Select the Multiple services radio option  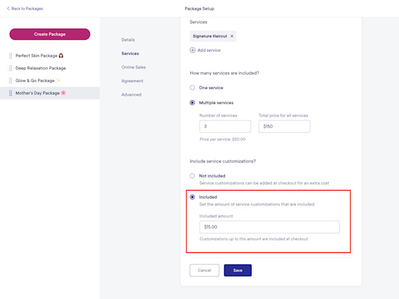(x=193, y=103)
